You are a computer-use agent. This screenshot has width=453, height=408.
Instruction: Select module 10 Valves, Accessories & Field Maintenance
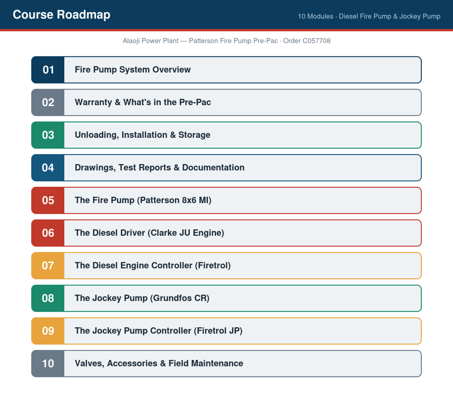[226, 364]
